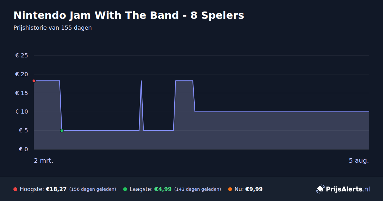The image size is (383, 201).
Task: Click the PrijsAlerts price tag logo icon
Action: (320, 189)
